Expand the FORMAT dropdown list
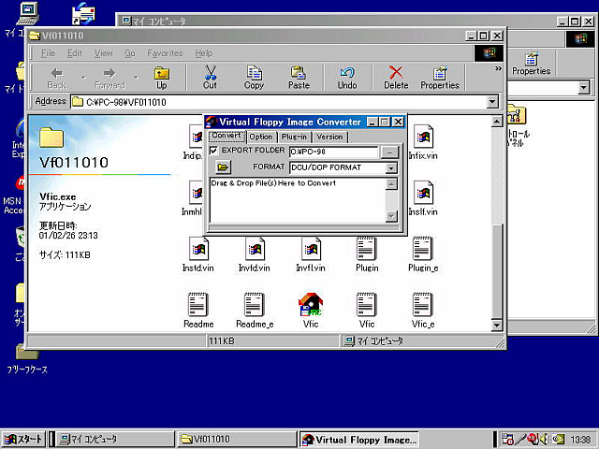 point(391,167)
